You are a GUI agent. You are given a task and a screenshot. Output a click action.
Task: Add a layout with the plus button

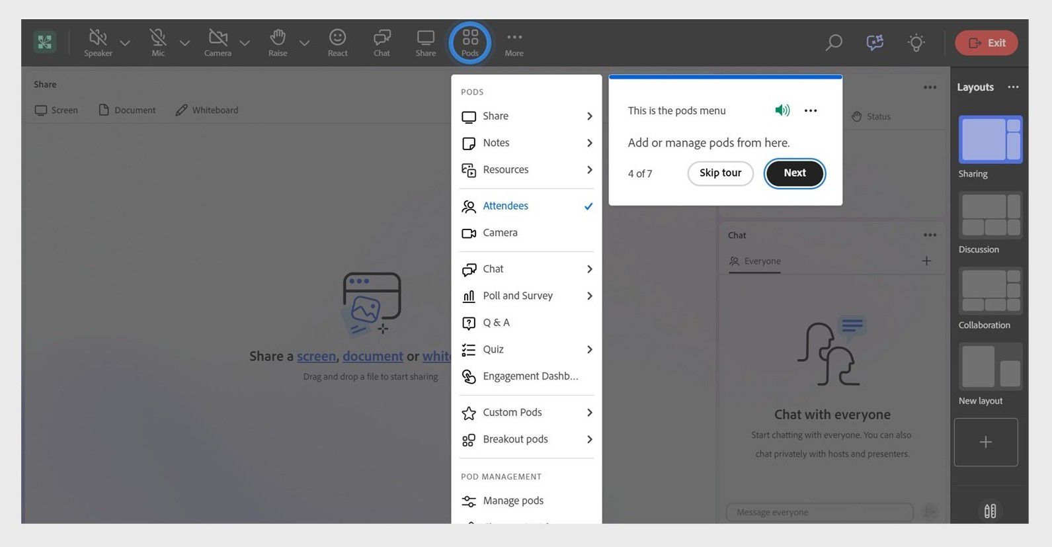click(986, 442)
